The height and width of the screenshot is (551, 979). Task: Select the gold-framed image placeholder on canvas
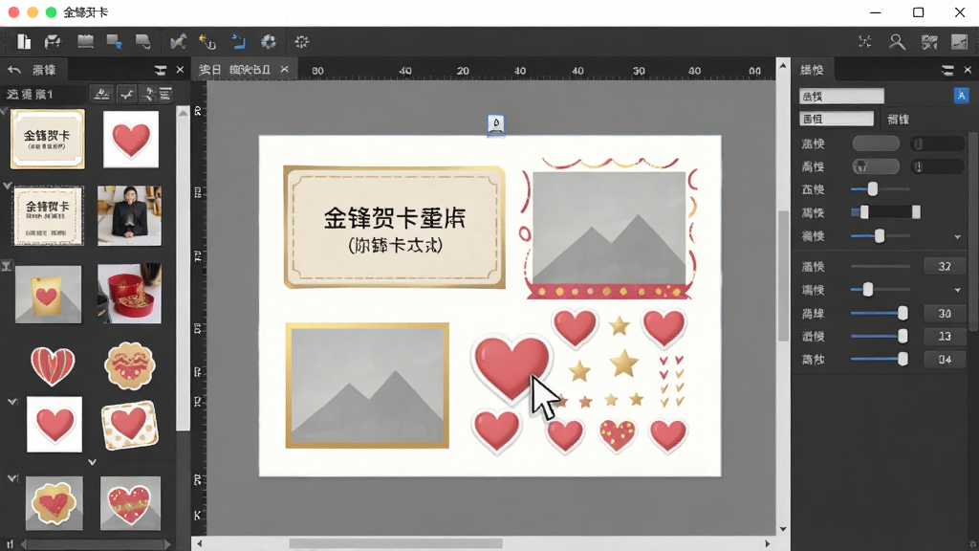click(x=367, y=386)
